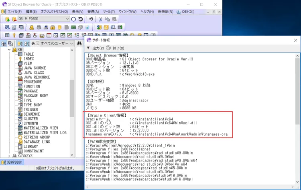Select CLUSTER in object tree
This screenshot has height=190, width=301.
click(x=31, y=119)
